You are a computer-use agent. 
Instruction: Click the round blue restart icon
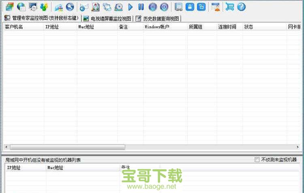tap(153, 7)
